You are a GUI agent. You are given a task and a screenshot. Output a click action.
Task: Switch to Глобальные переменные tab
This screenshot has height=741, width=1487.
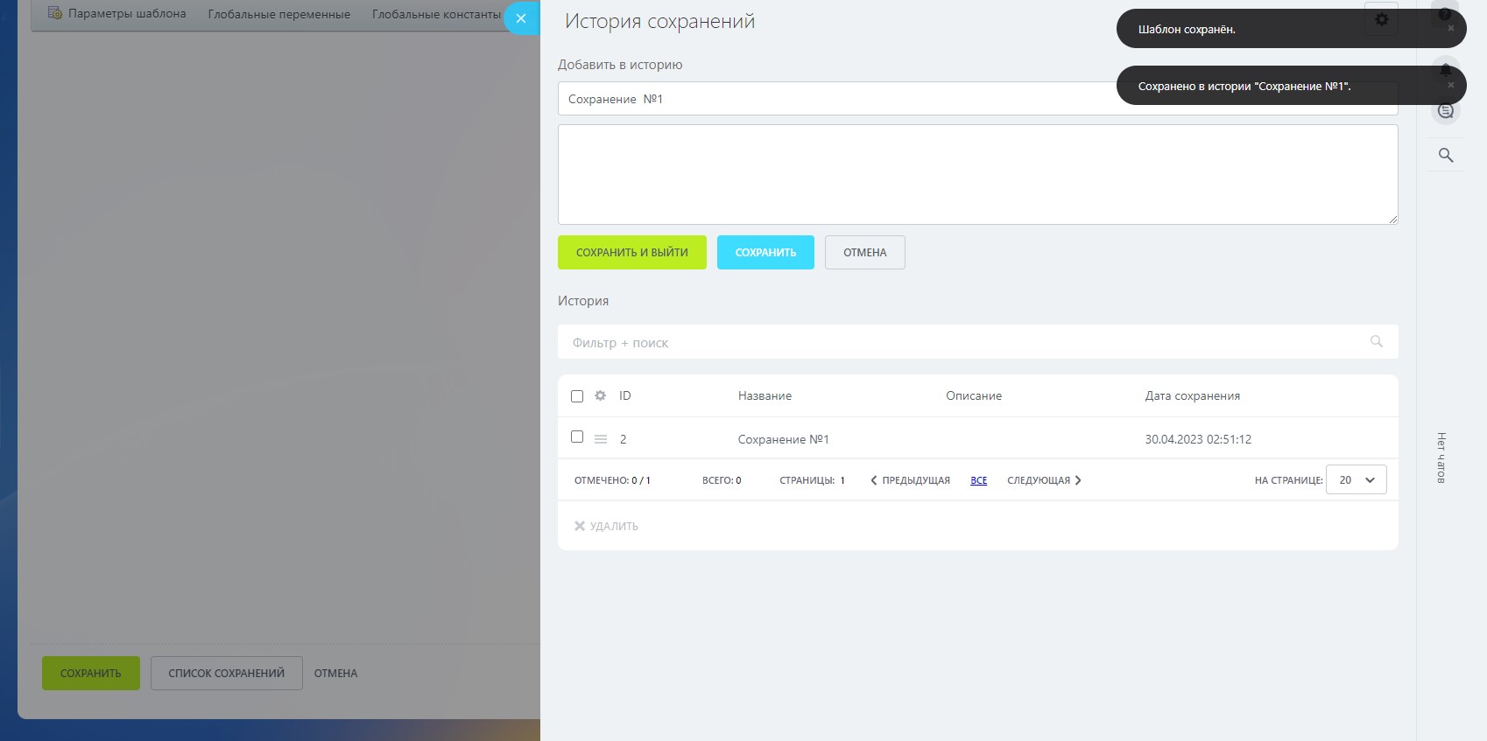pos(278,14)
